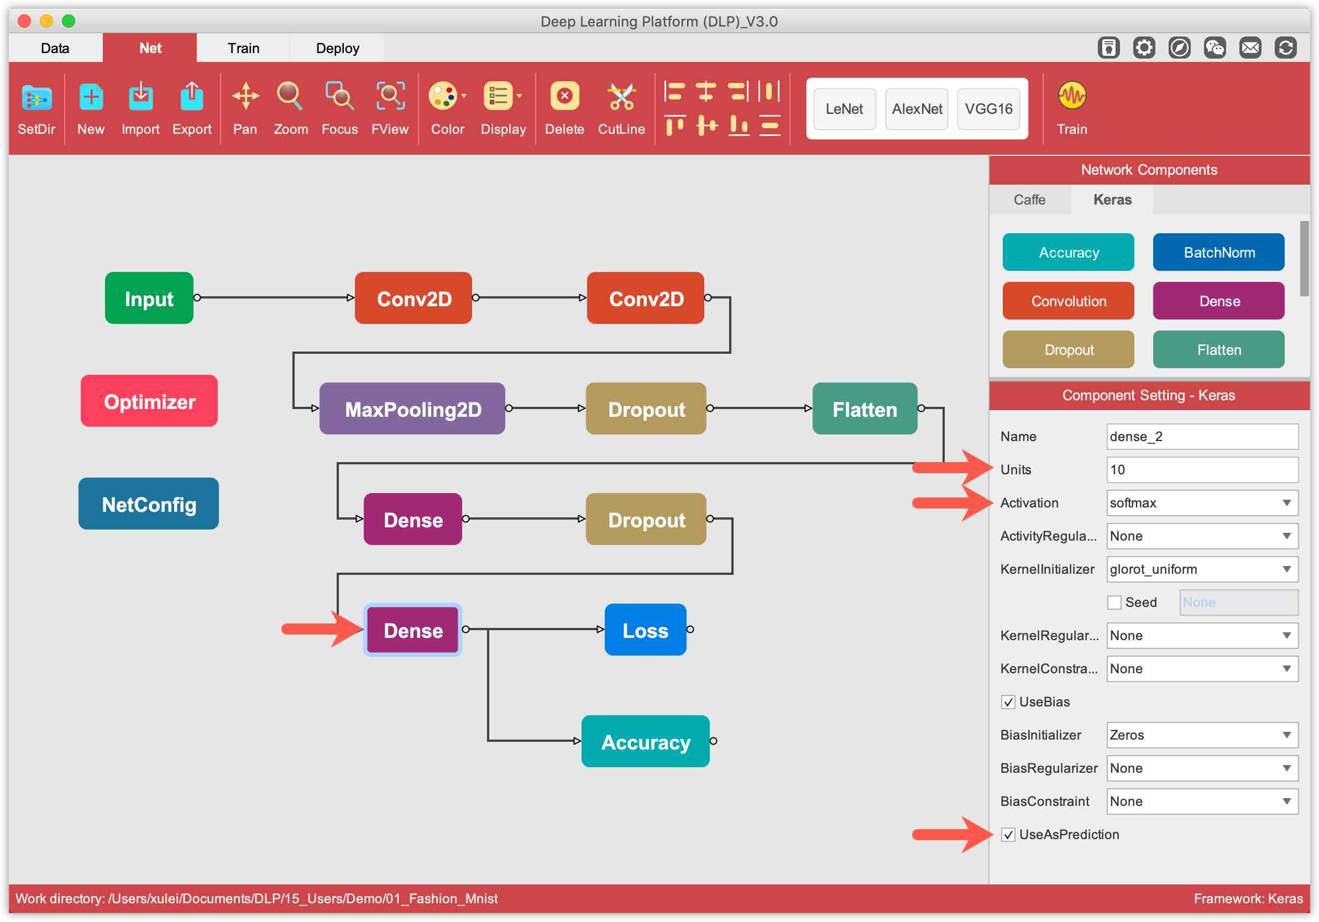The height and width of the screenshot is (922, 1319).
Task: Click the Train waveform icon
Action: pos(1071,96)
